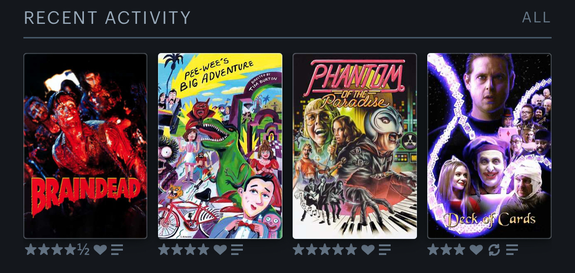Open the review icon under Pee-wee's Big Adventure
Screen dimensions: 575x273
(x=237, y=250)
